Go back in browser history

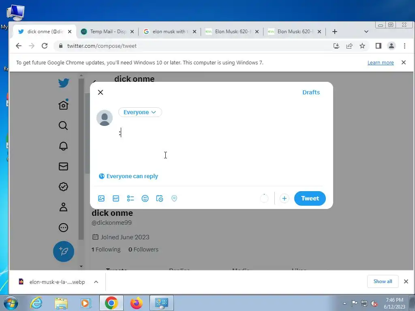click(19, 46)
